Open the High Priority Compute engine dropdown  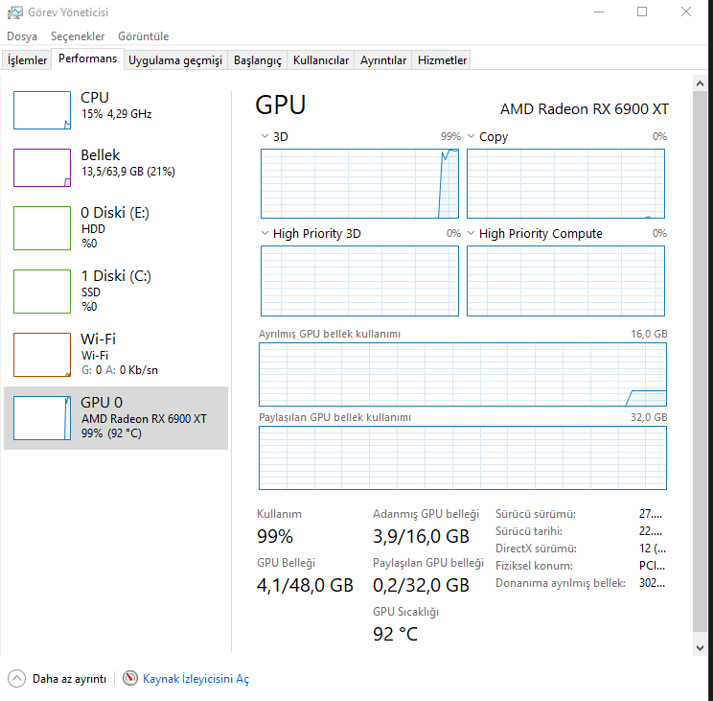(x=471, y=233)
